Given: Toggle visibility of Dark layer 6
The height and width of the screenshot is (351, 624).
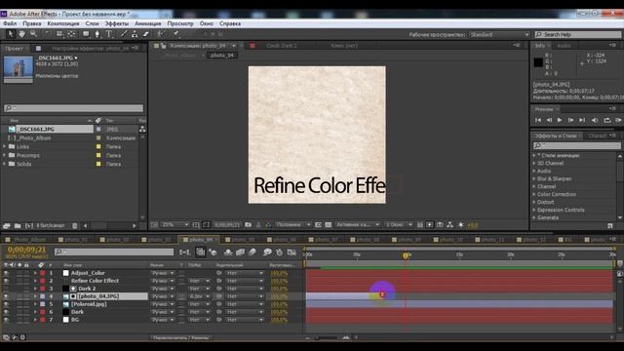Looking at the screenshot, I should pos(6,312).
